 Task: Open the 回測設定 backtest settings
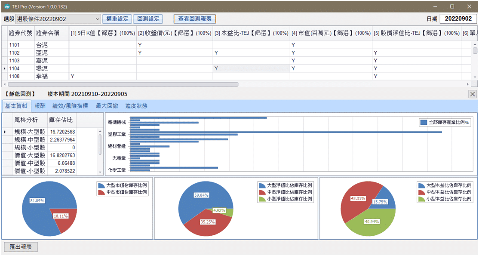147,19
